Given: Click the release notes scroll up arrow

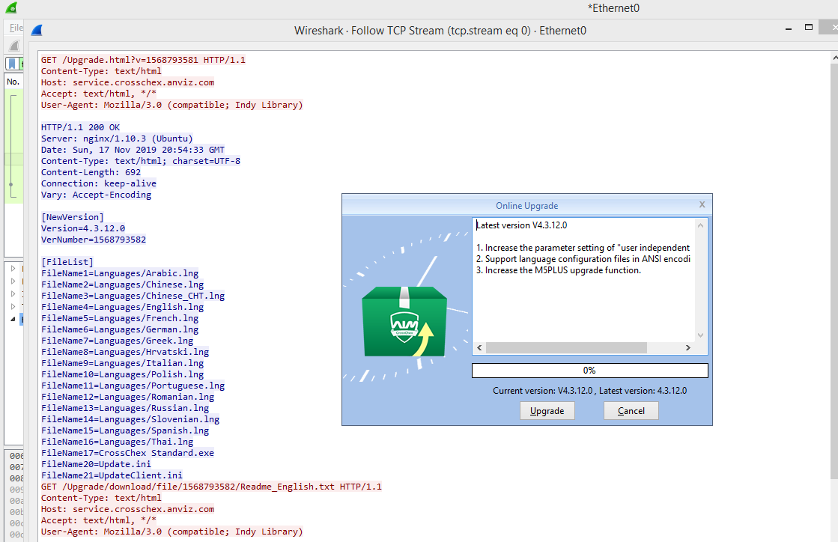Looking at the screenshot, I should 701,225.
